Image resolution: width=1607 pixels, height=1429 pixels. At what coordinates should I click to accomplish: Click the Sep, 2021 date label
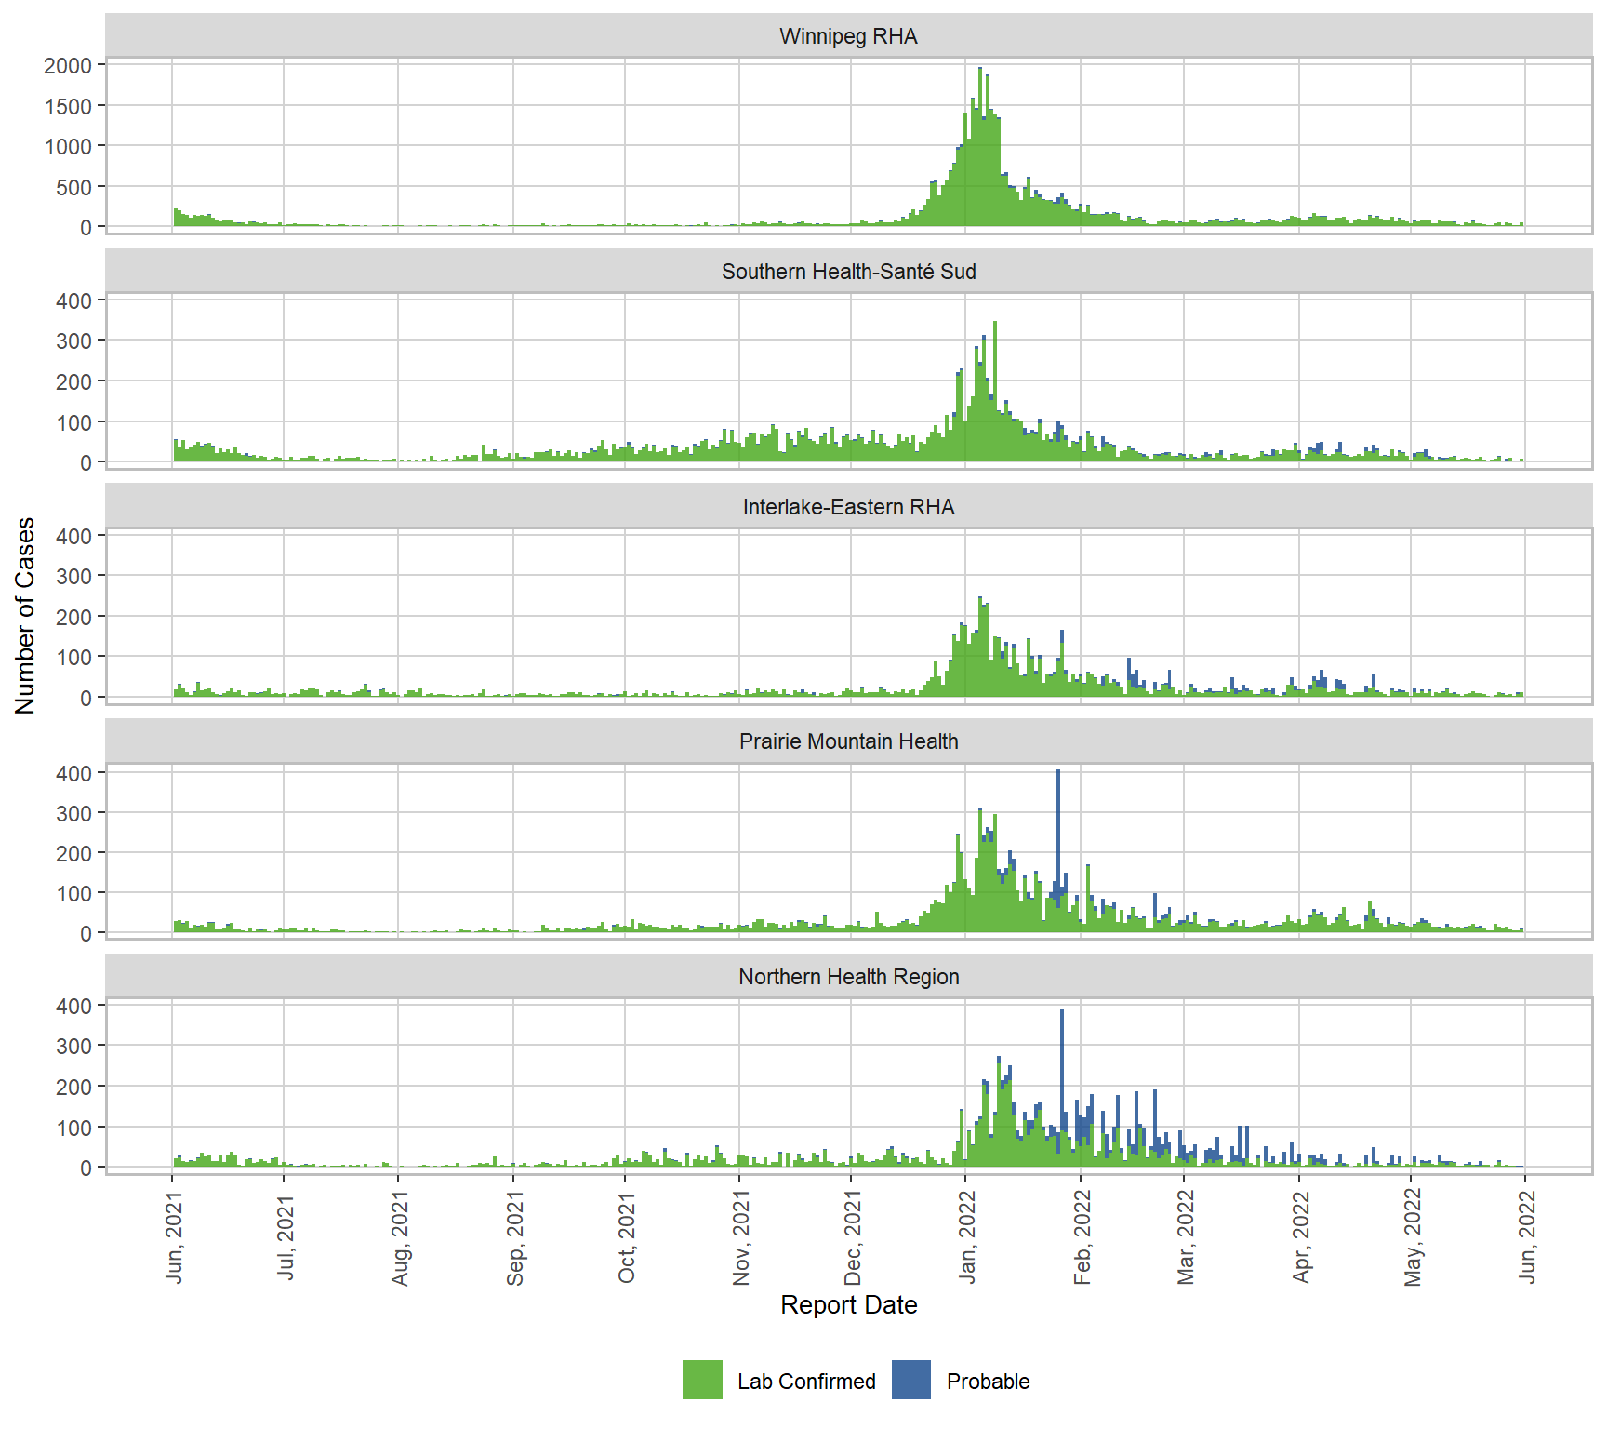point(515,1239)
